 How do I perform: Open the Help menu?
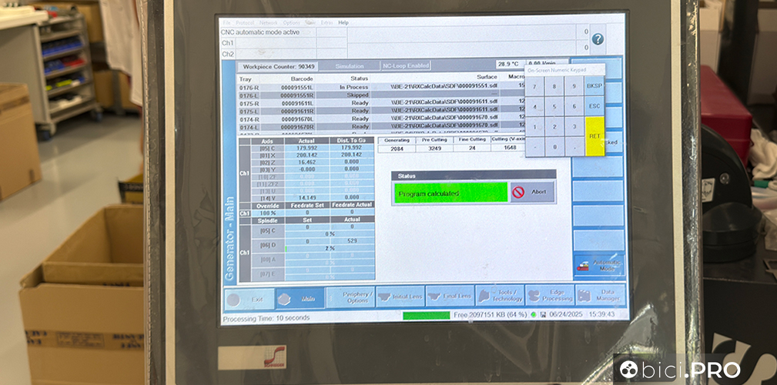[x=343, y=22]
